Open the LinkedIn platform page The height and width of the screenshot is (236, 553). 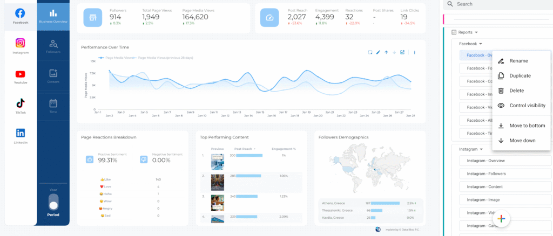[20, 135]
